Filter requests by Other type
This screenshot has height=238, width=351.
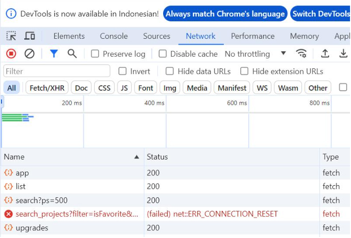coord(318,88)
